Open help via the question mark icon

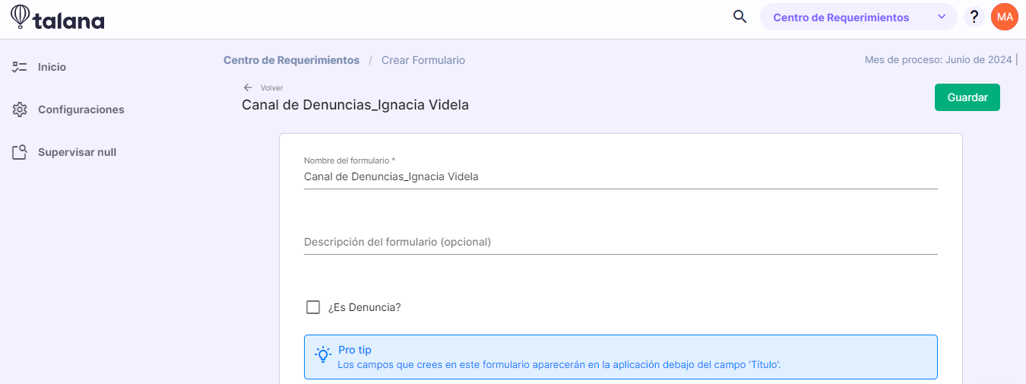pos(974,17)
